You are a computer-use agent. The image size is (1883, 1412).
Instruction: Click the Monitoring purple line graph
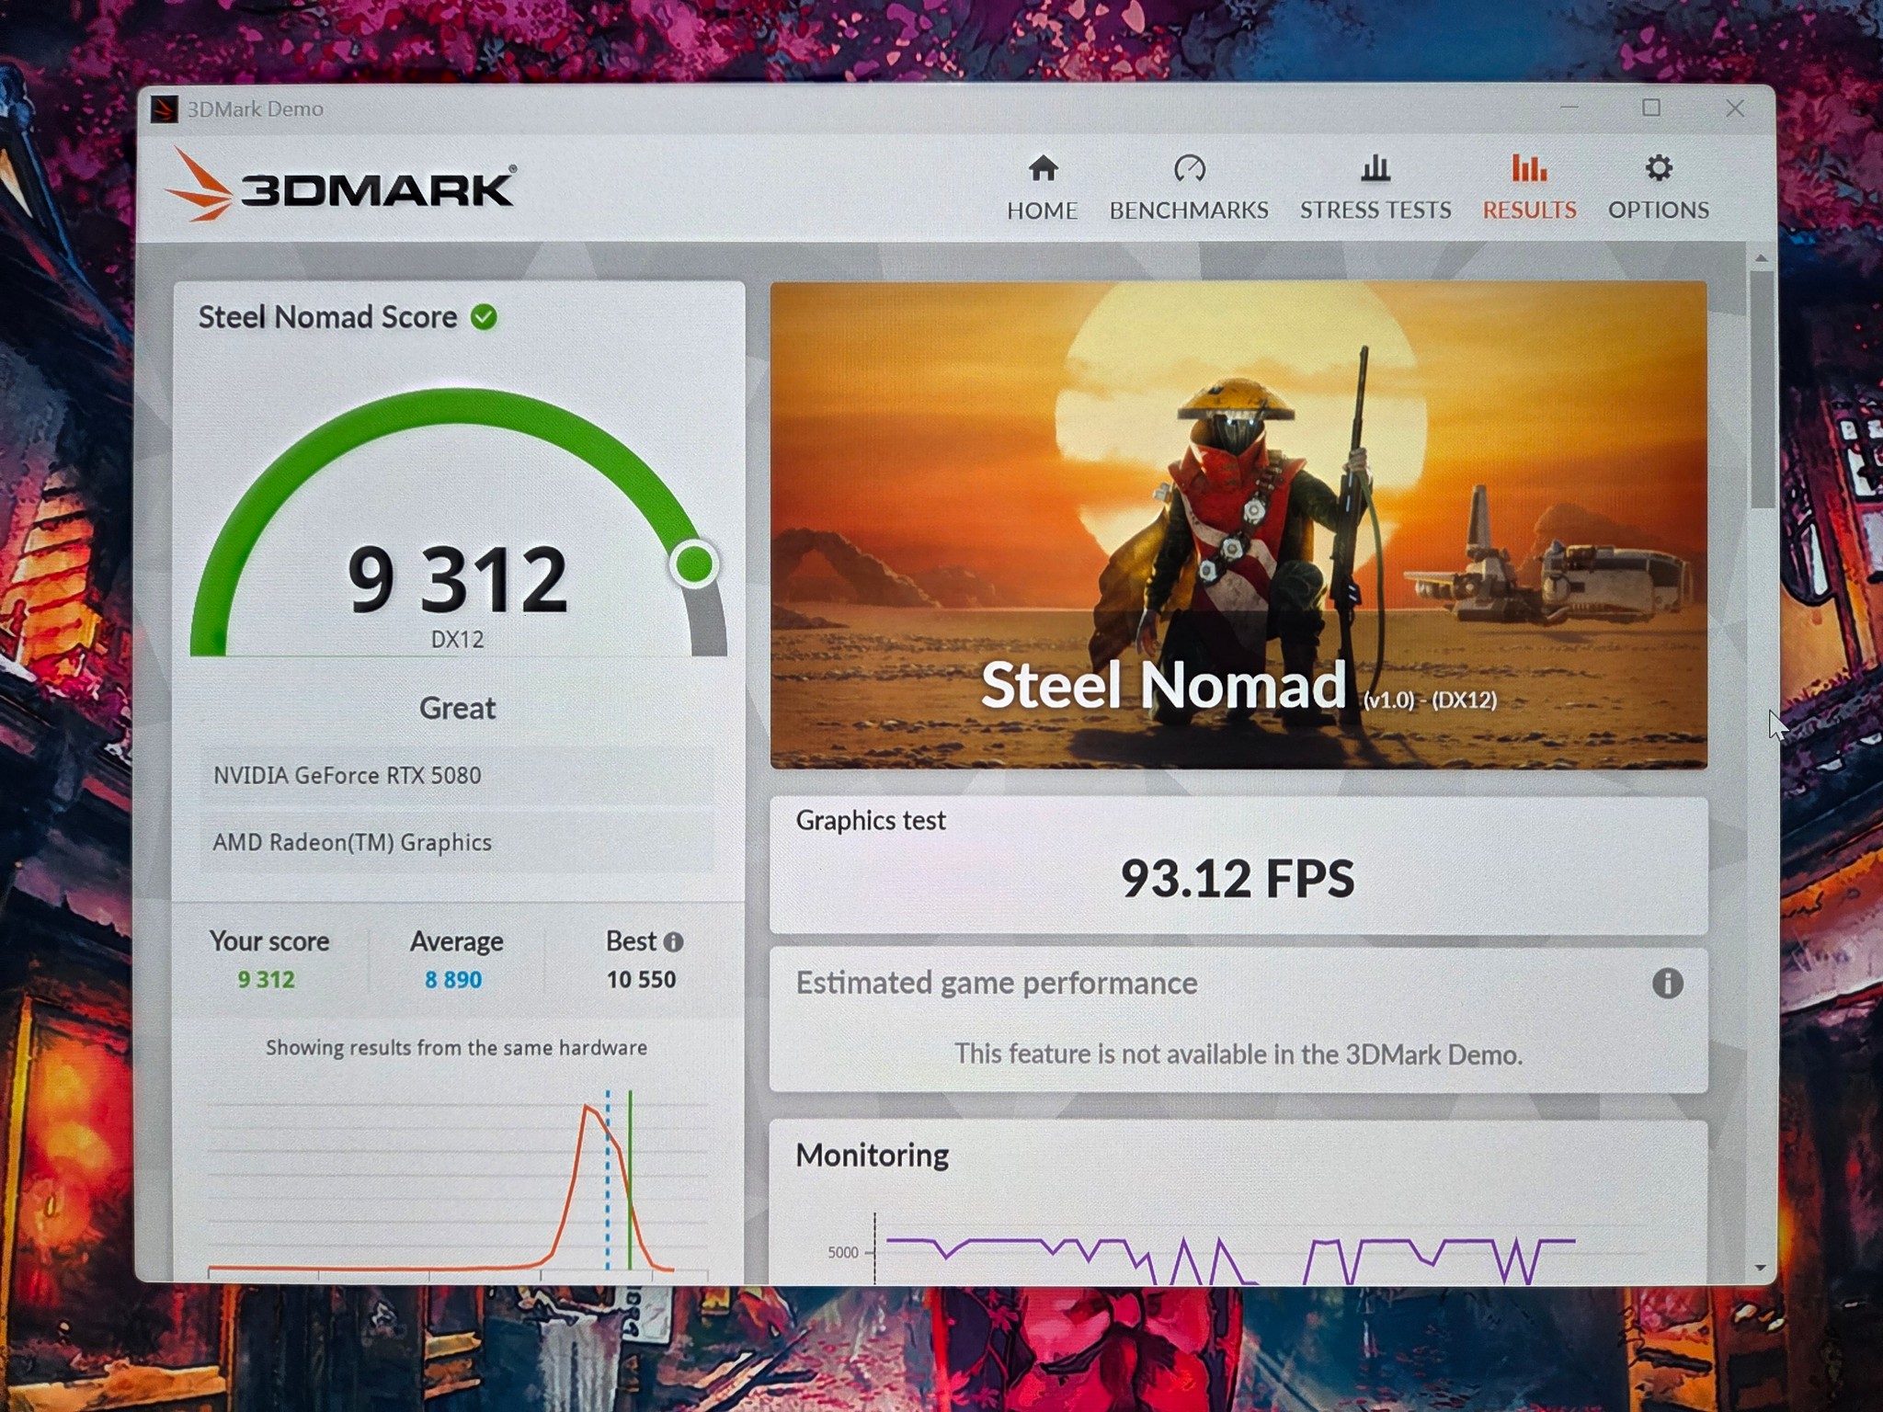tap(1230, 1259)
